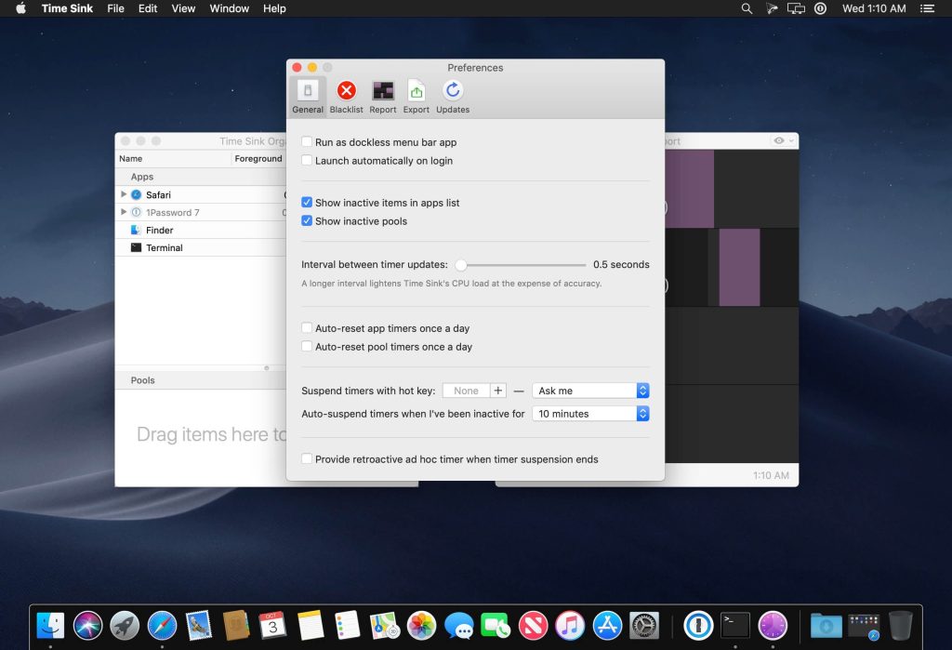Open the Updates preferences pane
The image size is (952, 650).
[x=453, y=96]
